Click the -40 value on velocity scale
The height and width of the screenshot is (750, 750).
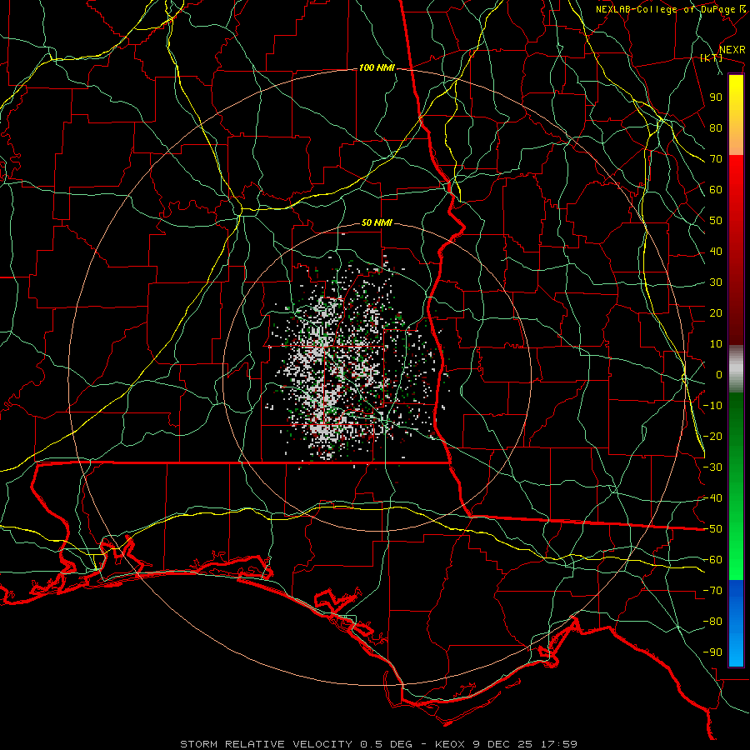tap(712, 498)
